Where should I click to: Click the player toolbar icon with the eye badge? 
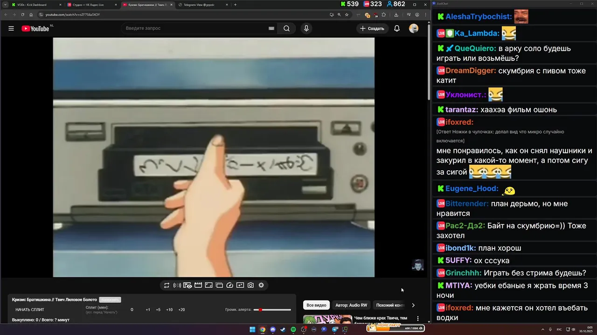pos(187,285)
